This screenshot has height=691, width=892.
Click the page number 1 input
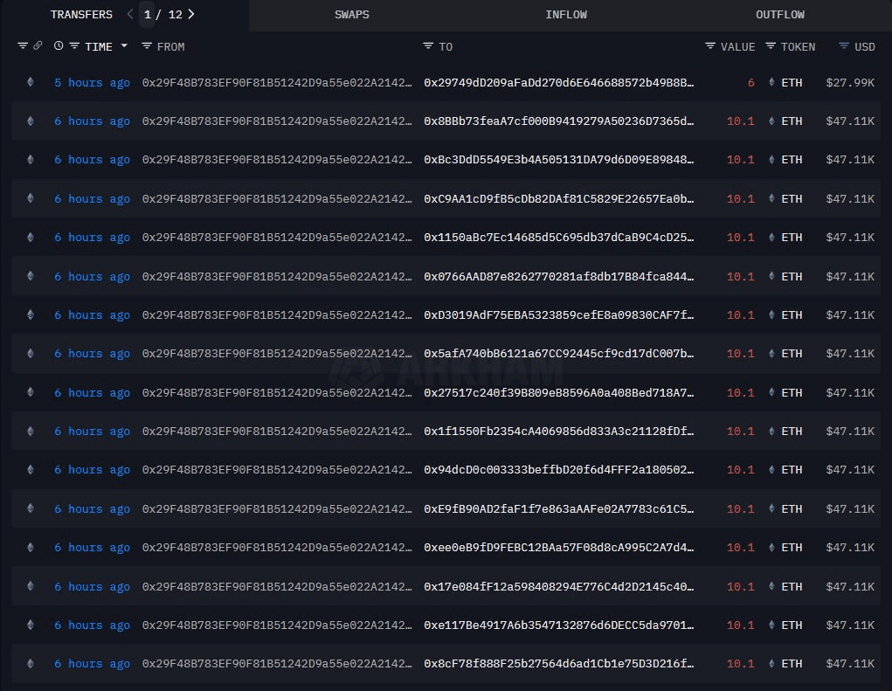(148, 15)
